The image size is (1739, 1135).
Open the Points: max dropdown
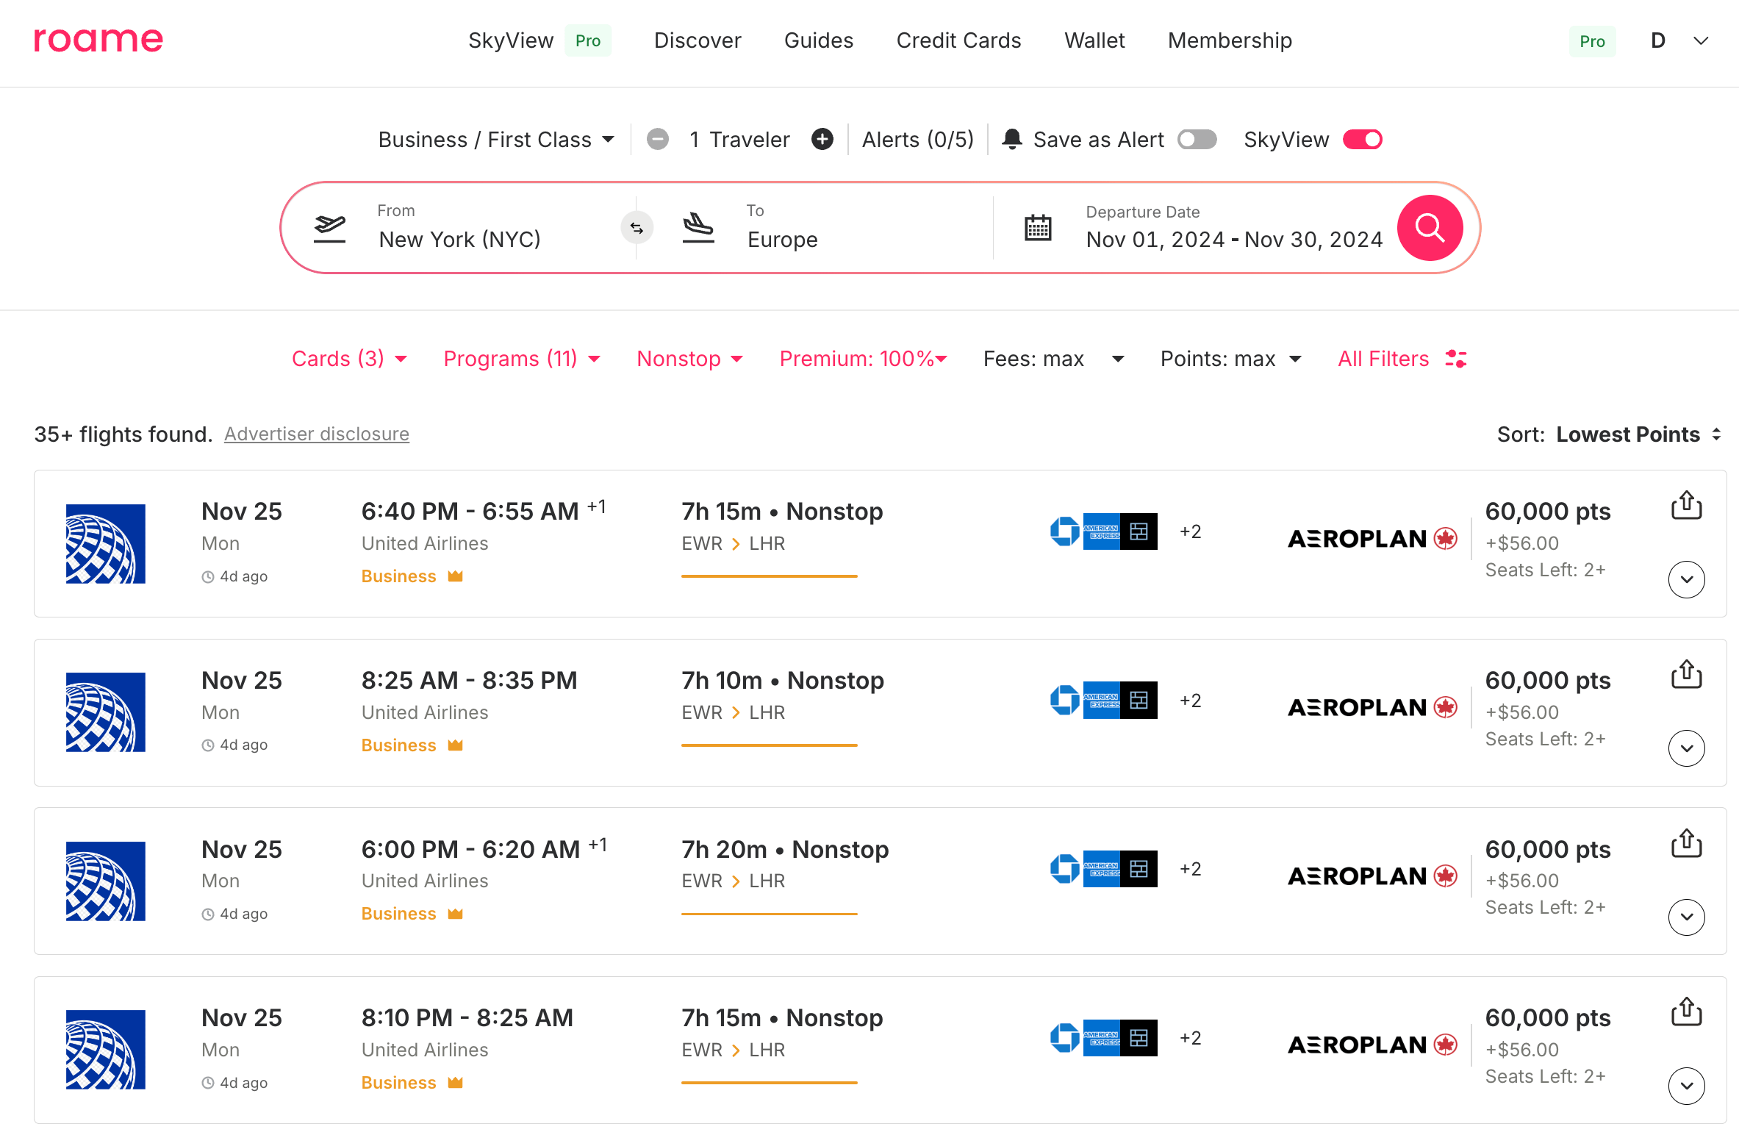coord(1231,359)
